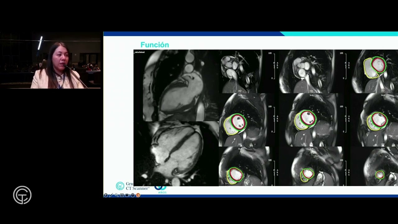Click the '_retro/latest' label on MRI image
This screenshot has height=224, width=398.
pos(139,52)
